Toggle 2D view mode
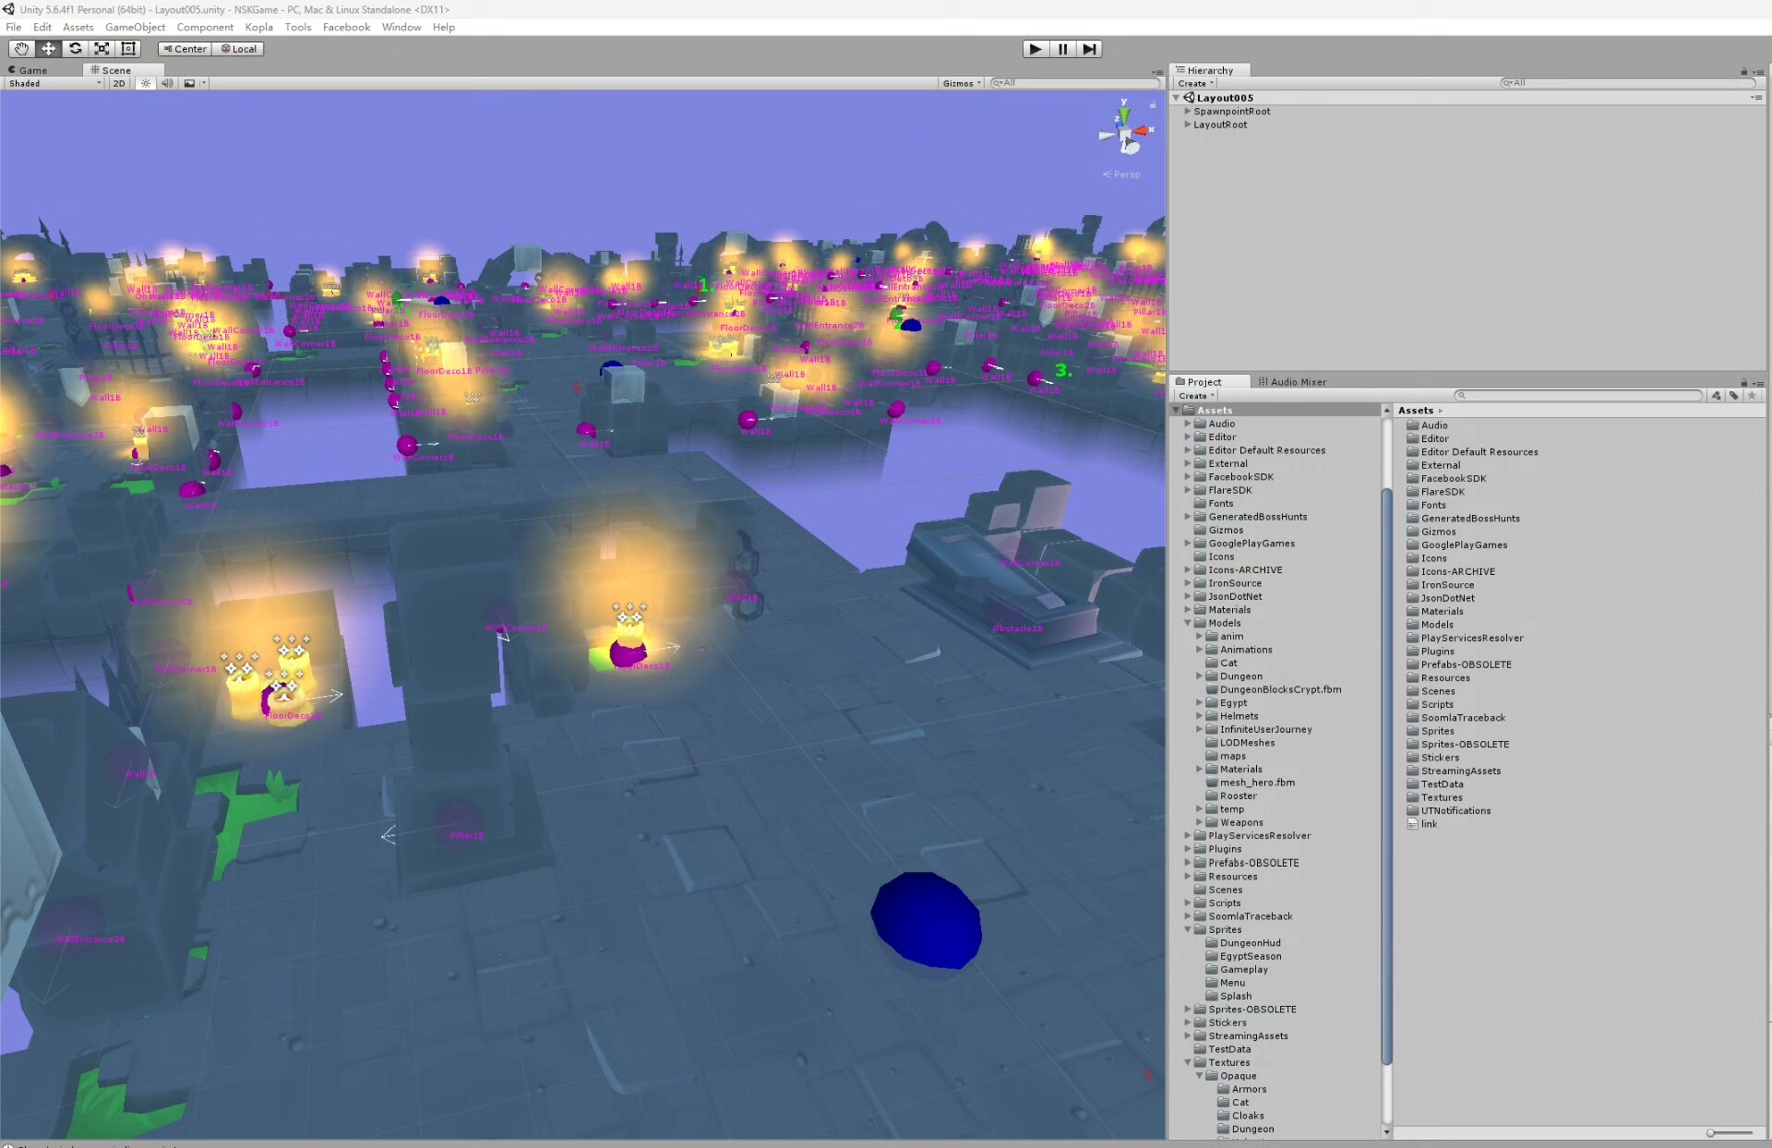 (x=119, y=83)
